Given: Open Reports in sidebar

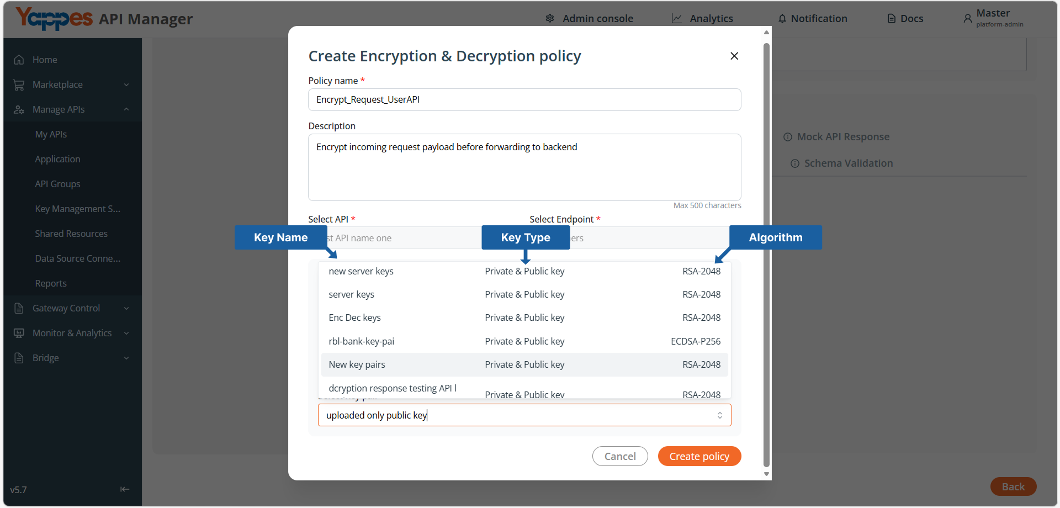Looking at the screenshot, I should click(51, 283).
